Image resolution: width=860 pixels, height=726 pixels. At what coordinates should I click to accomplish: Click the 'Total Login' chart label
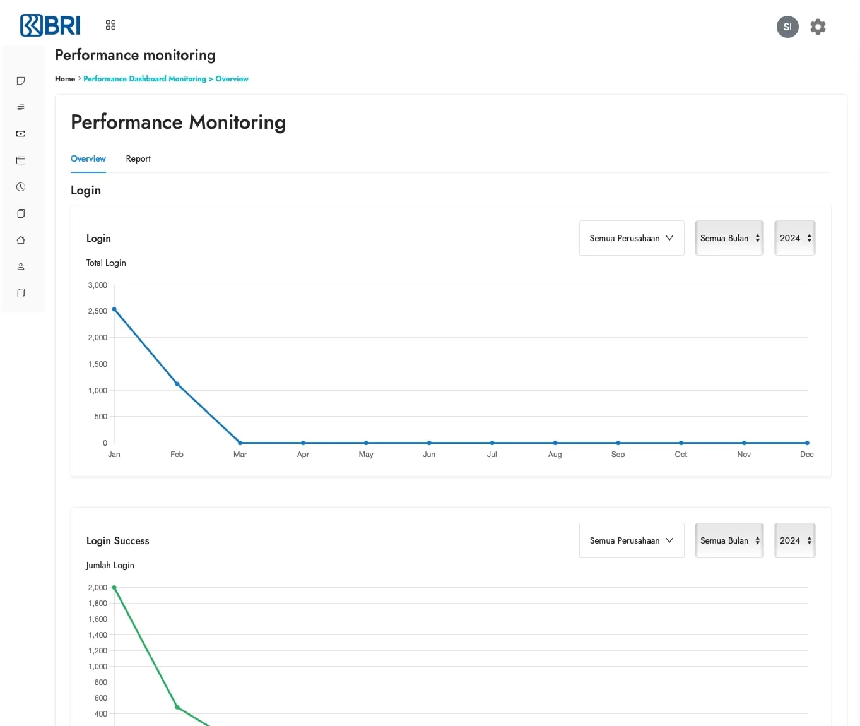[x=106, y=263]
